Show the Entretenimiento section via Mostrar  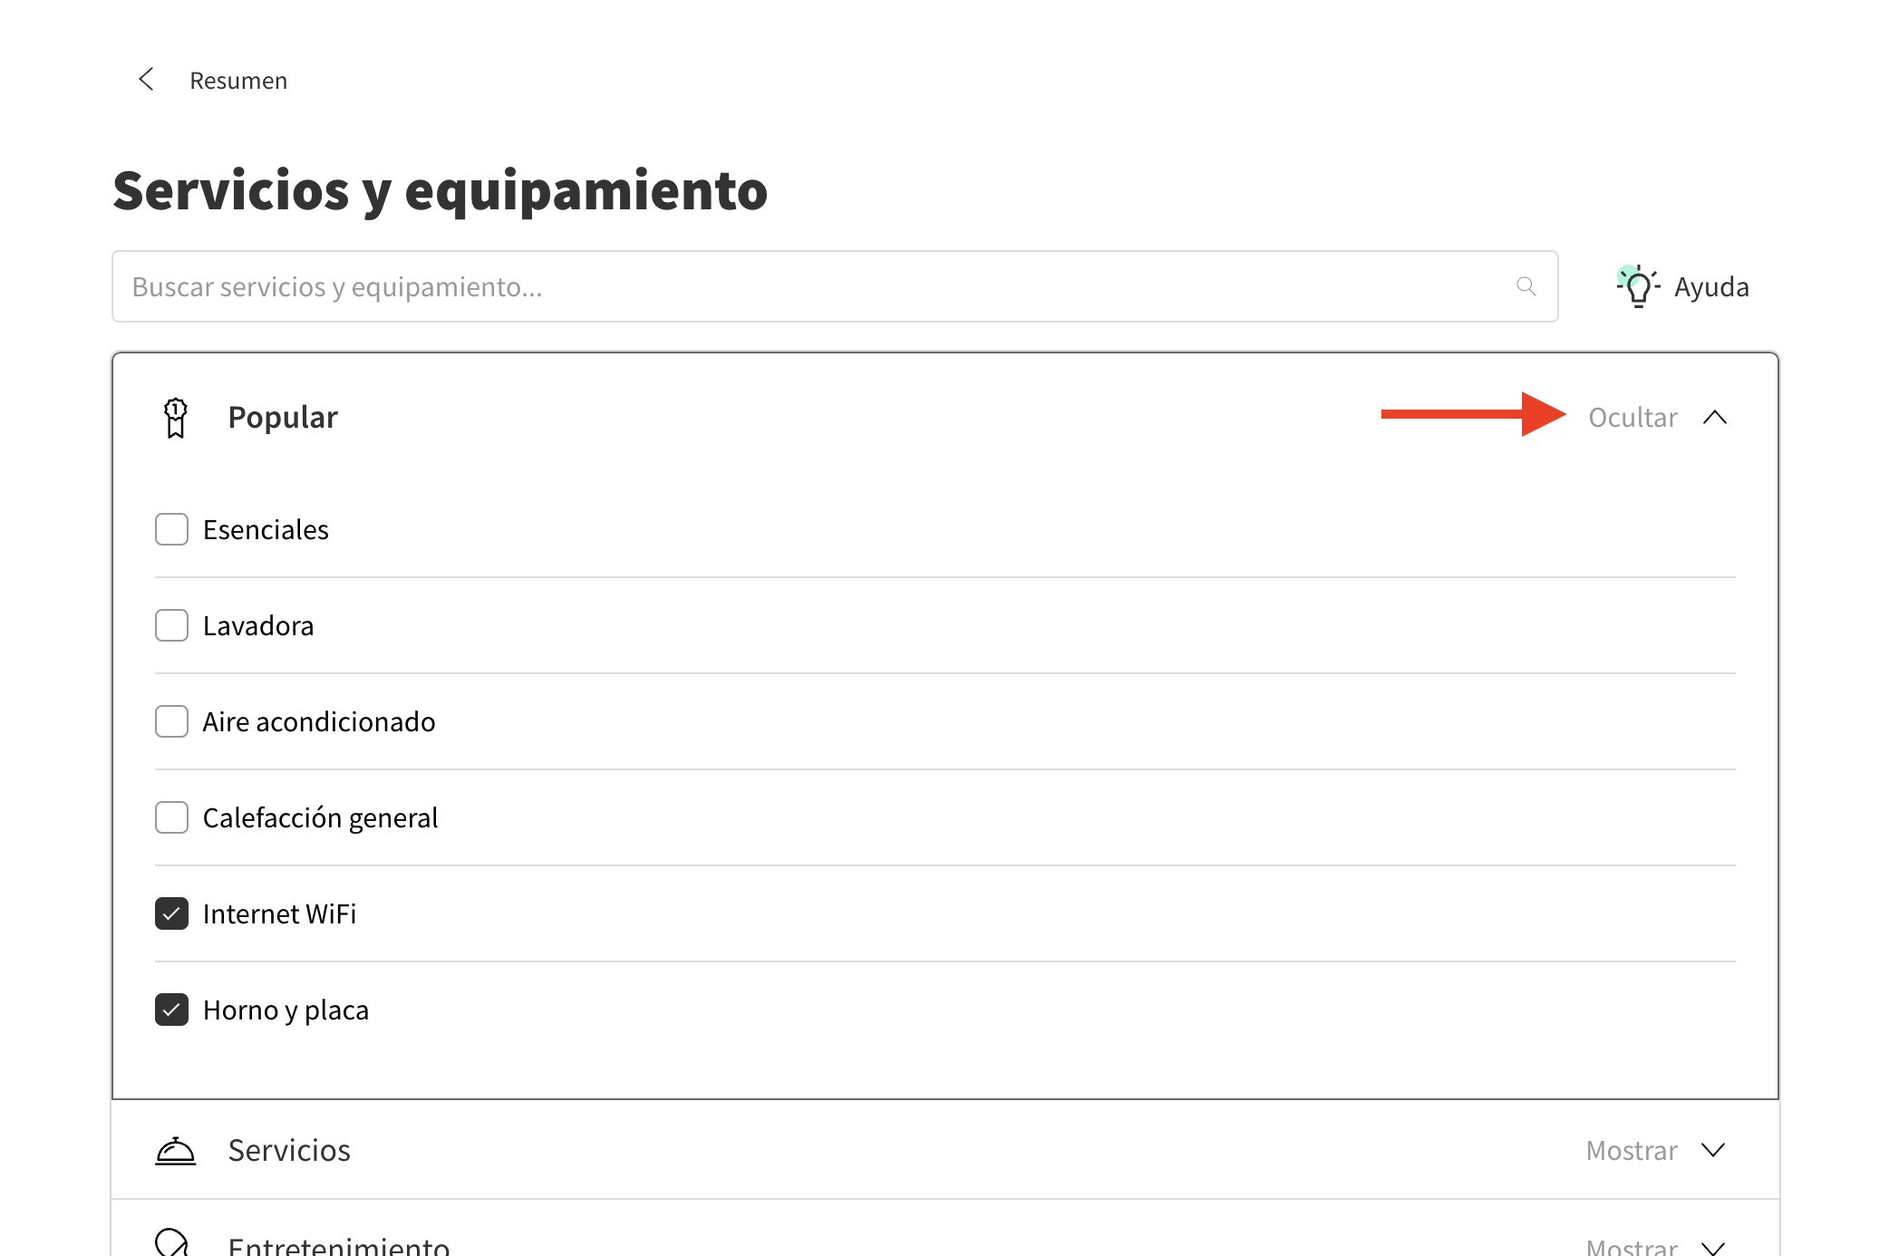coord(1632,1247)
